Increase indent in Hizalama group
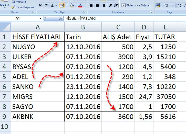Screen dimensions: 186x134 [115, 5]
